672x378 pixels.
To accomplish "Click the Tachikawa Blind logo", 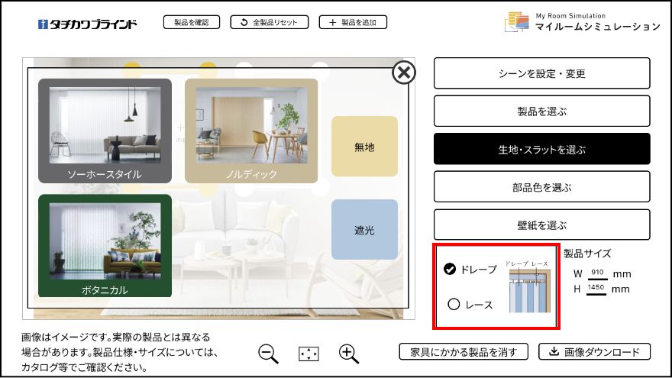I will pos(88,24).
